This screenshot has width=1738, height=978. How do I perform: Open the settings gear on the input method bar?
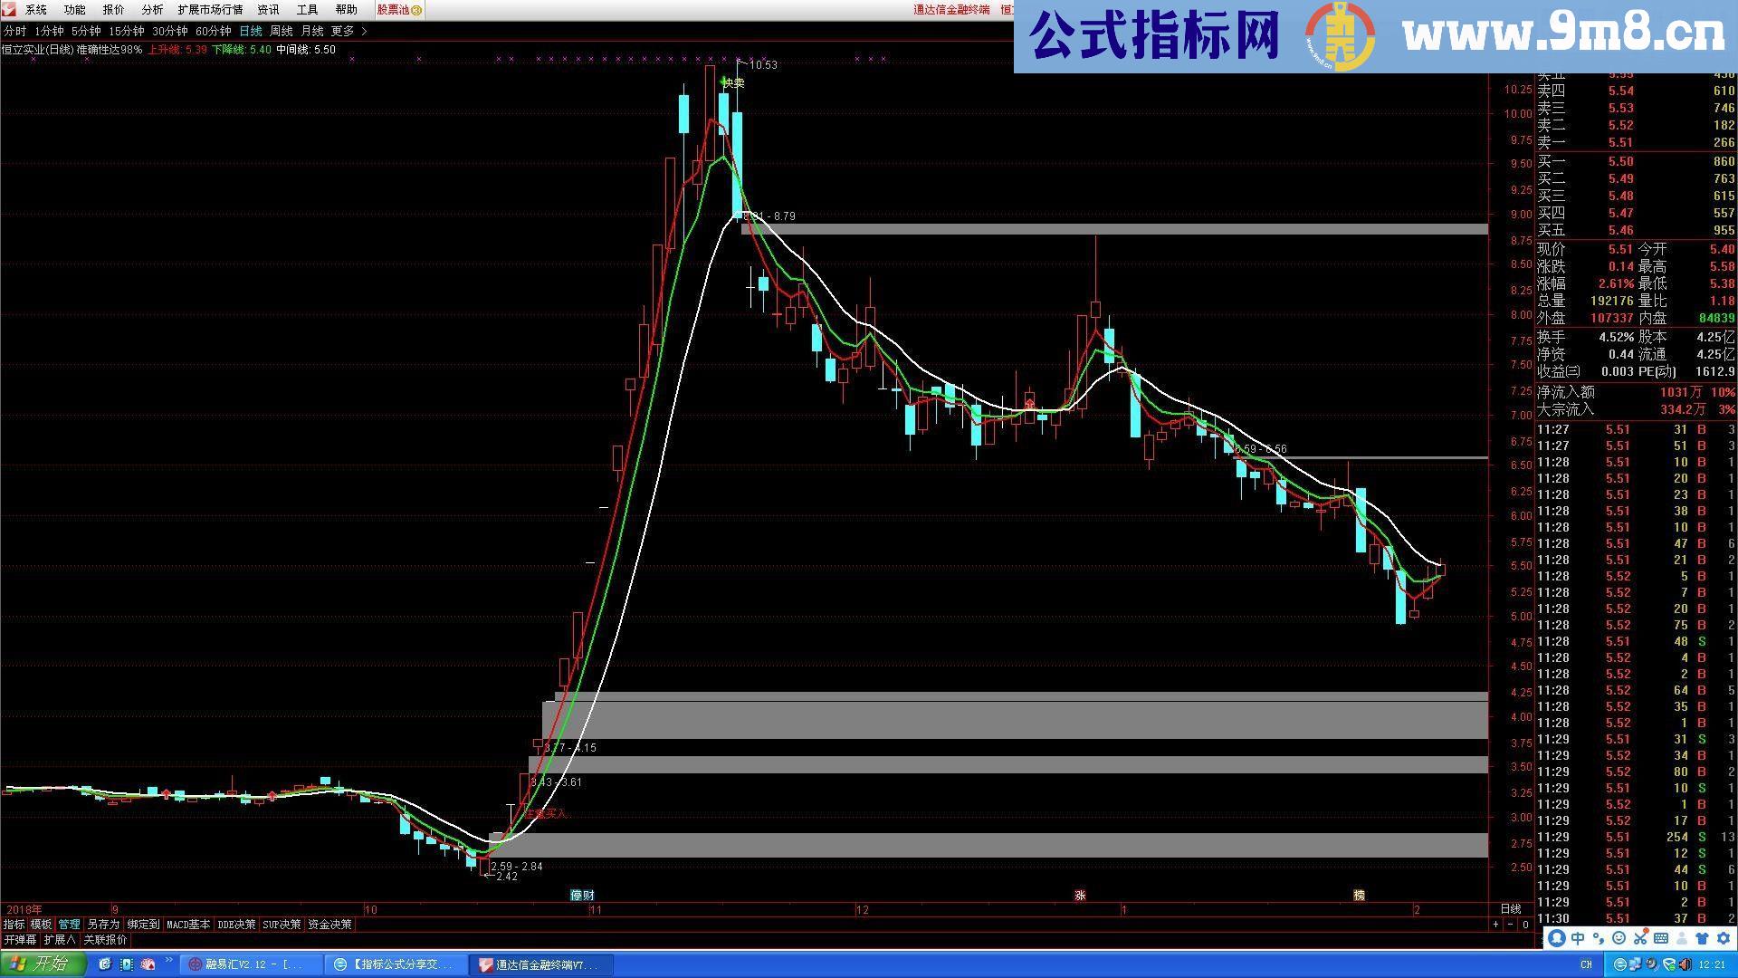click(1723, 939)
